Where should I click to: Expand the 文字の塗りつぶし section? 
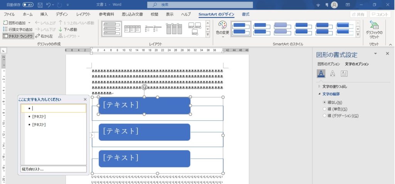click(319, 86)
